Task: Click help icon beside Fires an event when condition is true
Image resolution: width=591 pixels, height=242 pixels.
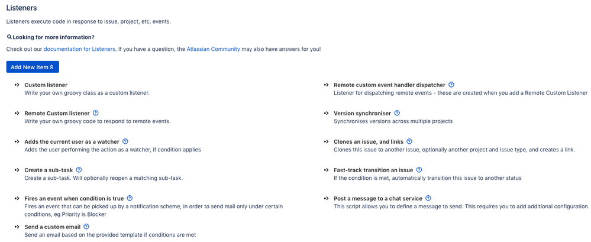Action: click(x=130, y=198)
